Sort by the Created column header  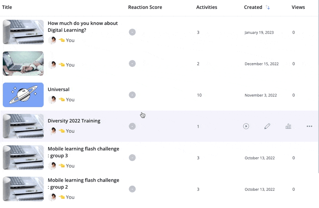point(253,7)
